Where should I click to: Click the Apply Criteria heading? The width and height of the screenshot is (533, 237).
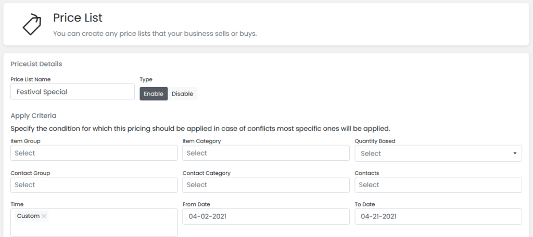click(x=33, y=116)
